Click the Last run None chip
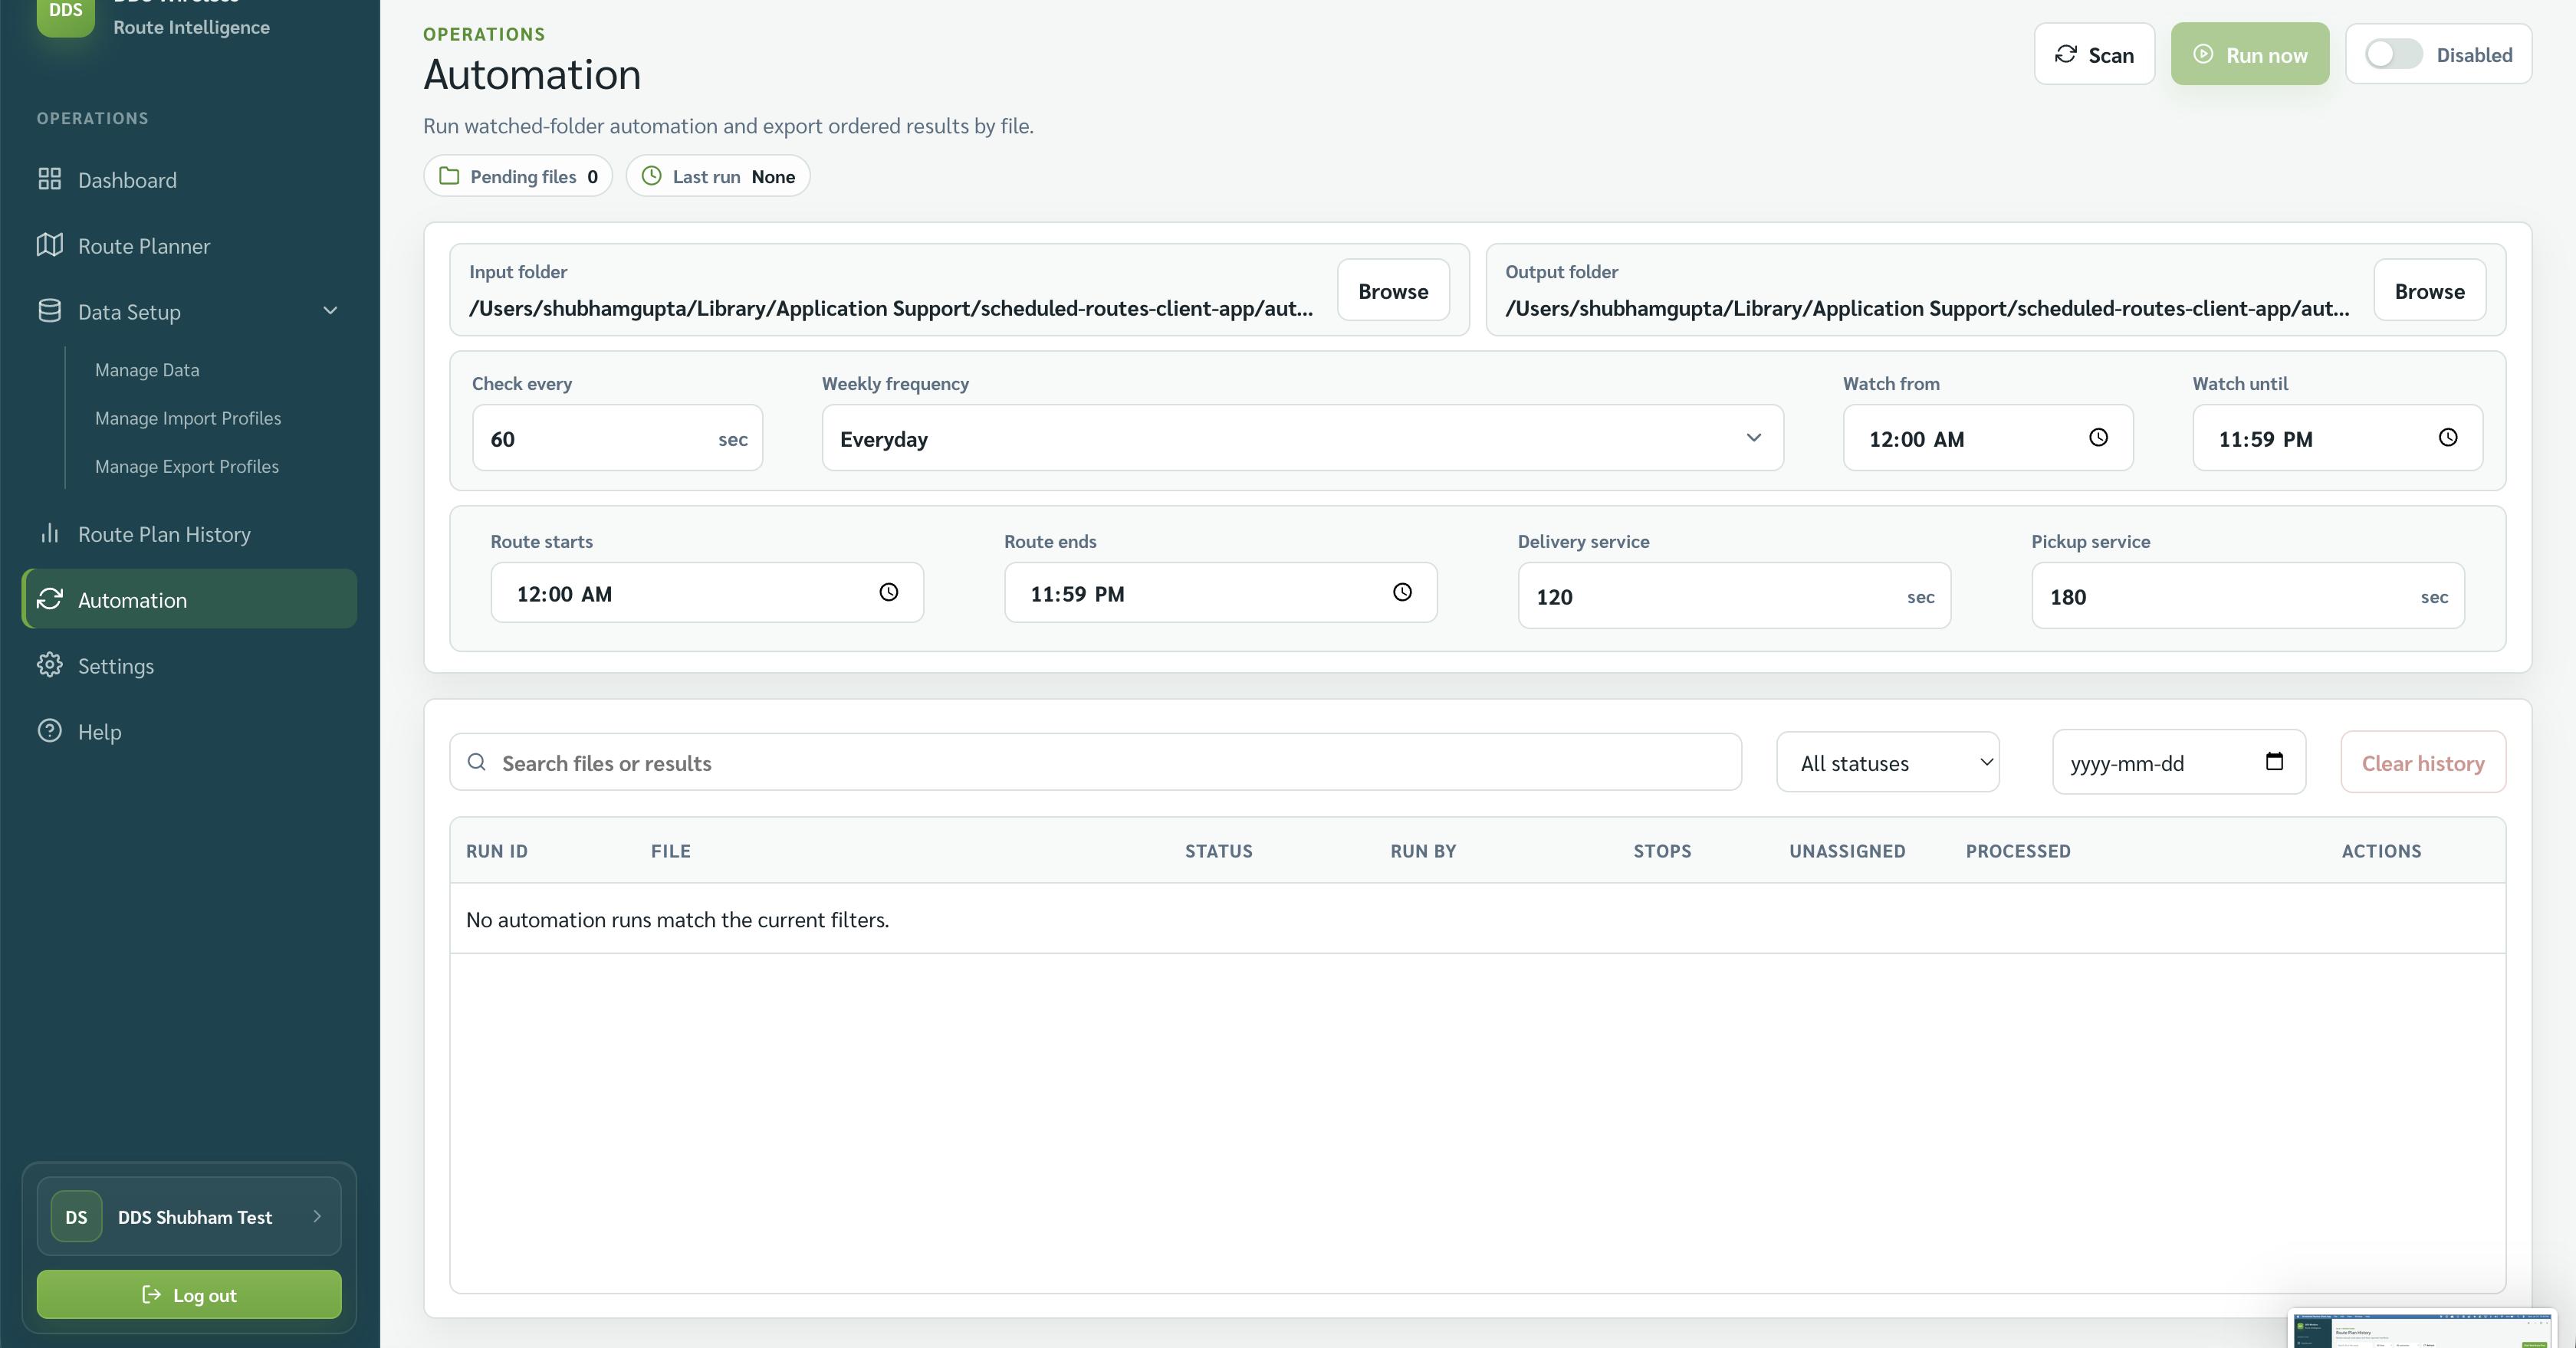This screenshot has height=1348, width=2576. [718, 175]
